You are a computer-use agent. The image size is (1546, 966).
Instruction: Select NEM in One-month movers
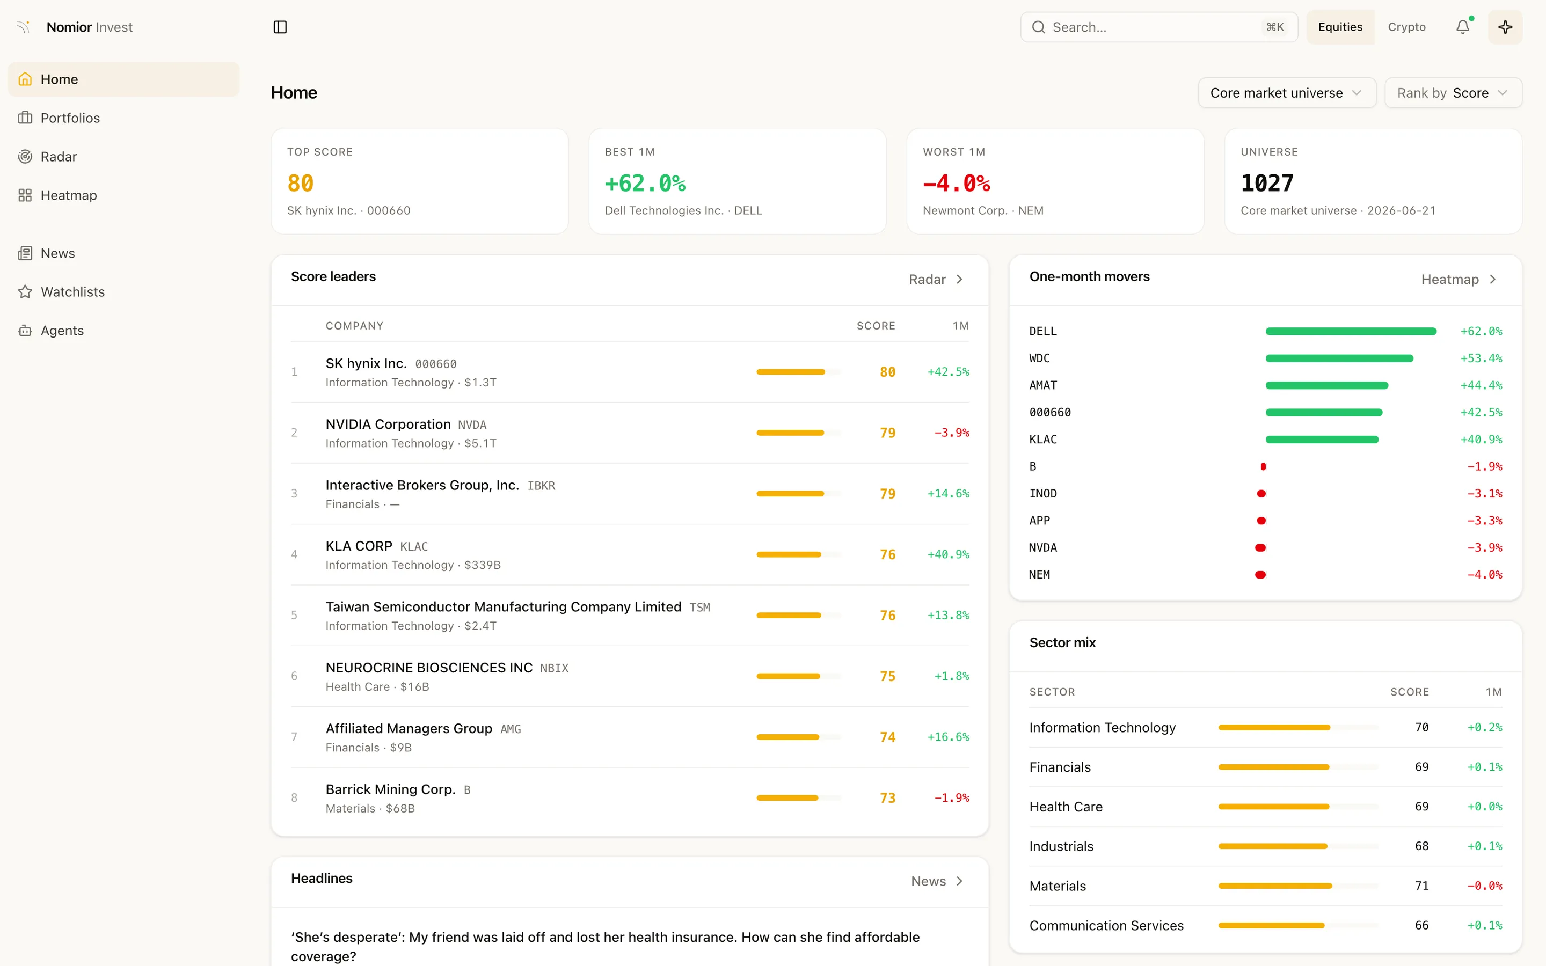click(1266, 574)
